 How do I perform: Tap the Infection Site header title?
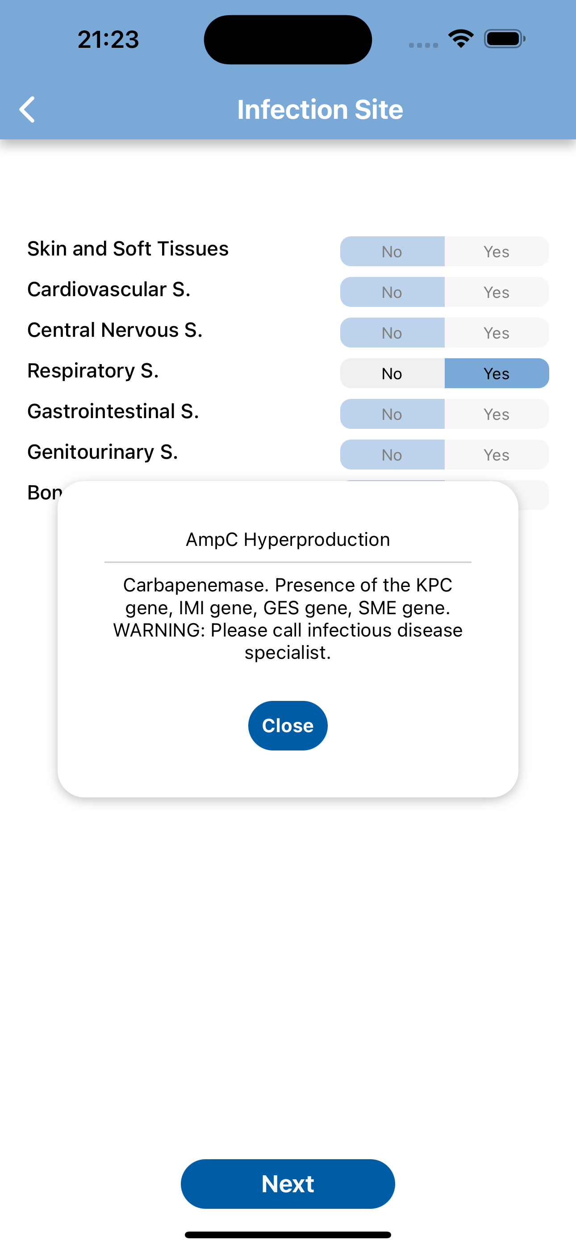(x=320, y=109)
